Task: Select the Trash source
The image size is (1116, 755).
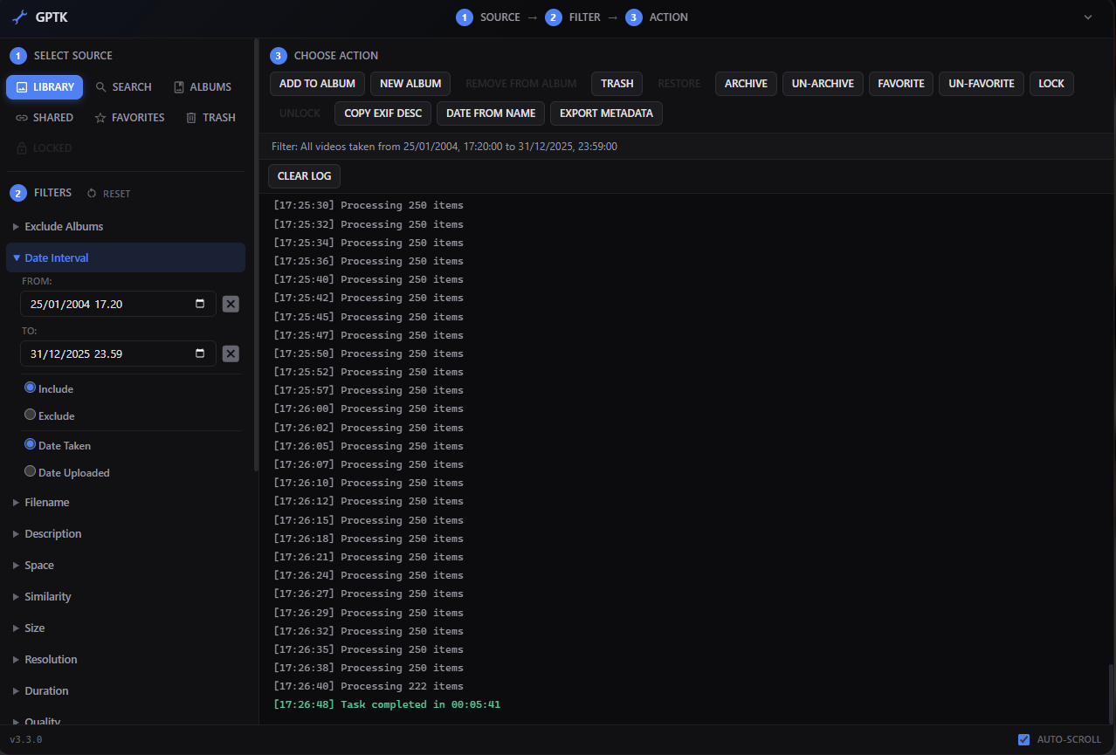Action: click(x=210, y=118)
